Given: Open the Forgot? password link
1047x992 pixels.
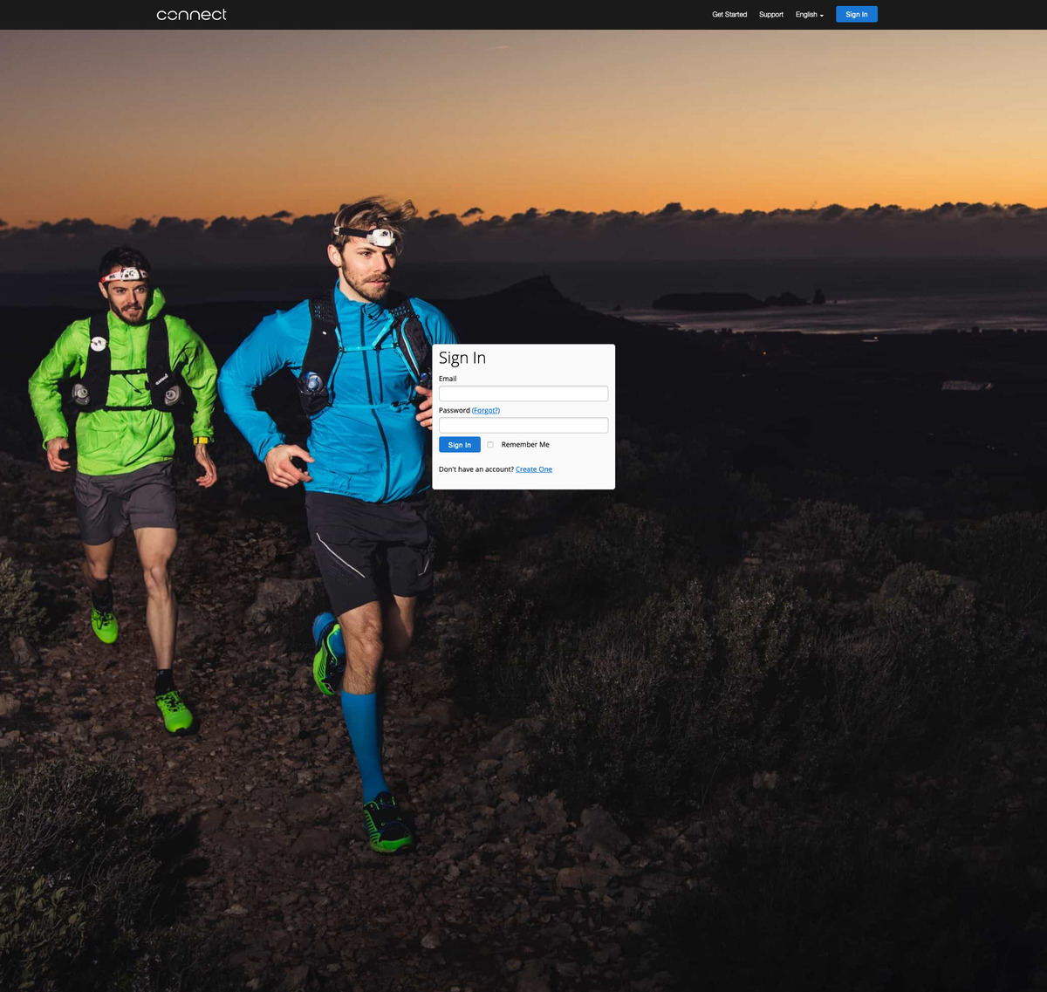Looking at the screenshot, I should coord(486,410).
